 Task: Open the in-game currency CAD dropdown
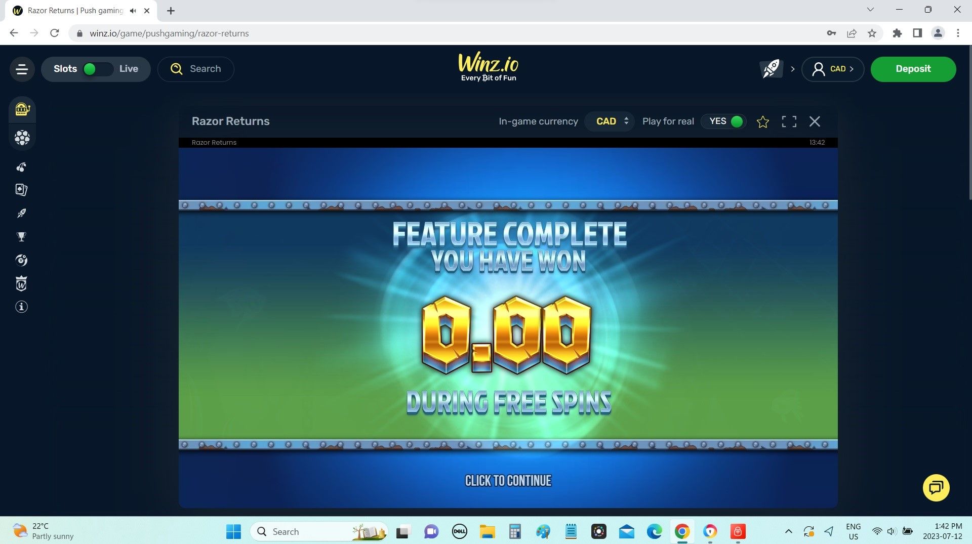pos(610,121)
